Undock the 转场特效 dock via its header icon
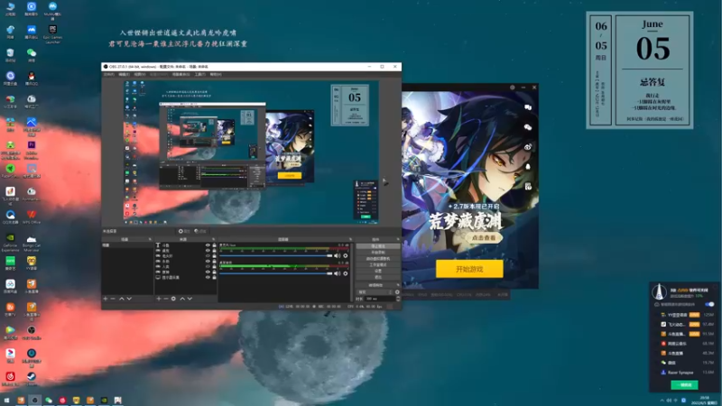Screen dimensions: 722x406 click(398, 285)
